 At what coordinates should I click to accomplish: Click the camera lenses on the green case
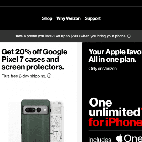[x=35, y=110]
